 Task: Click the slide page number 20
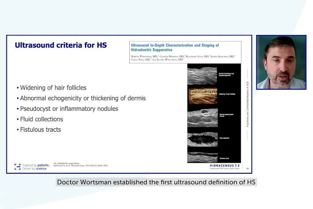coord(248,169)
